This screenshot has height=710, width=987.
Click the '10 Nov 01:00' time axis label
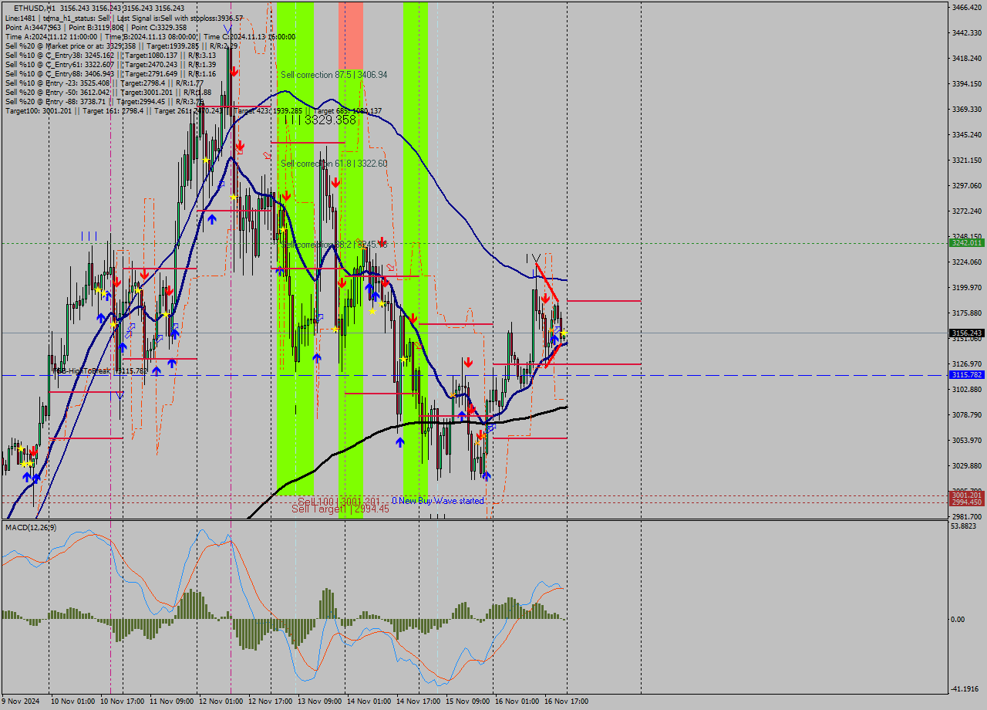coord(73,702)
